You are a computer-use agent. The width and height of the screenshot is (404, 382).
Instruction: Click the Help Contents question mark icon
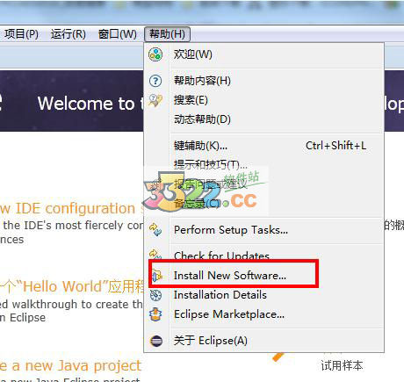point(155,81)
